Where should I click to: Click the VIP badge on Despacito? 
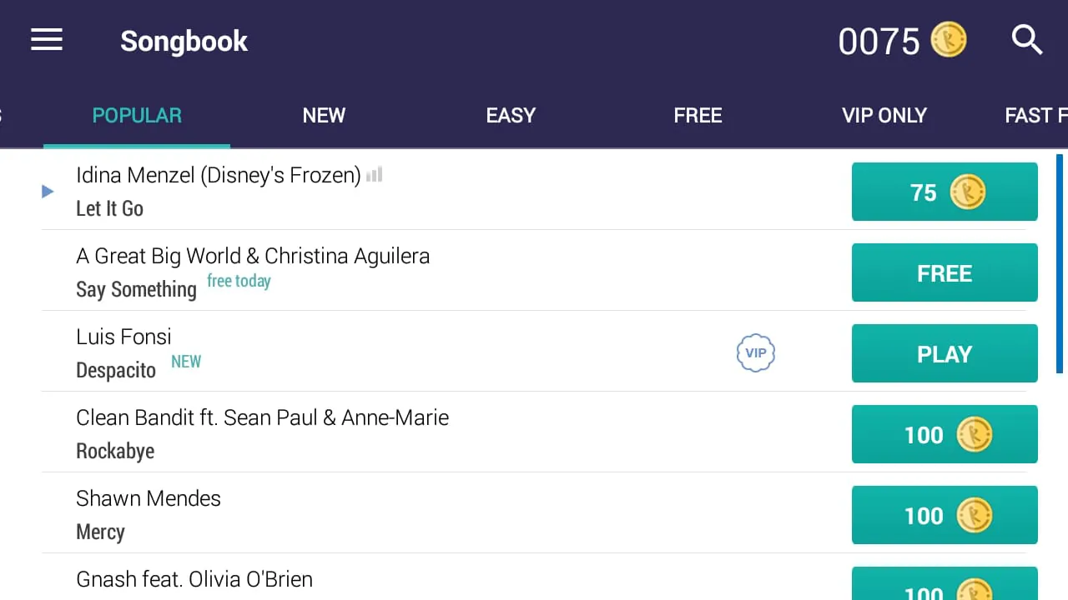click(756, 353)
